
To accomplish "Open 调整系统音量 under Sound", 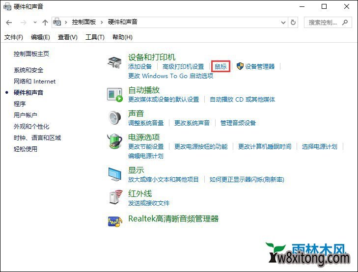I will [x=146, y=123].
